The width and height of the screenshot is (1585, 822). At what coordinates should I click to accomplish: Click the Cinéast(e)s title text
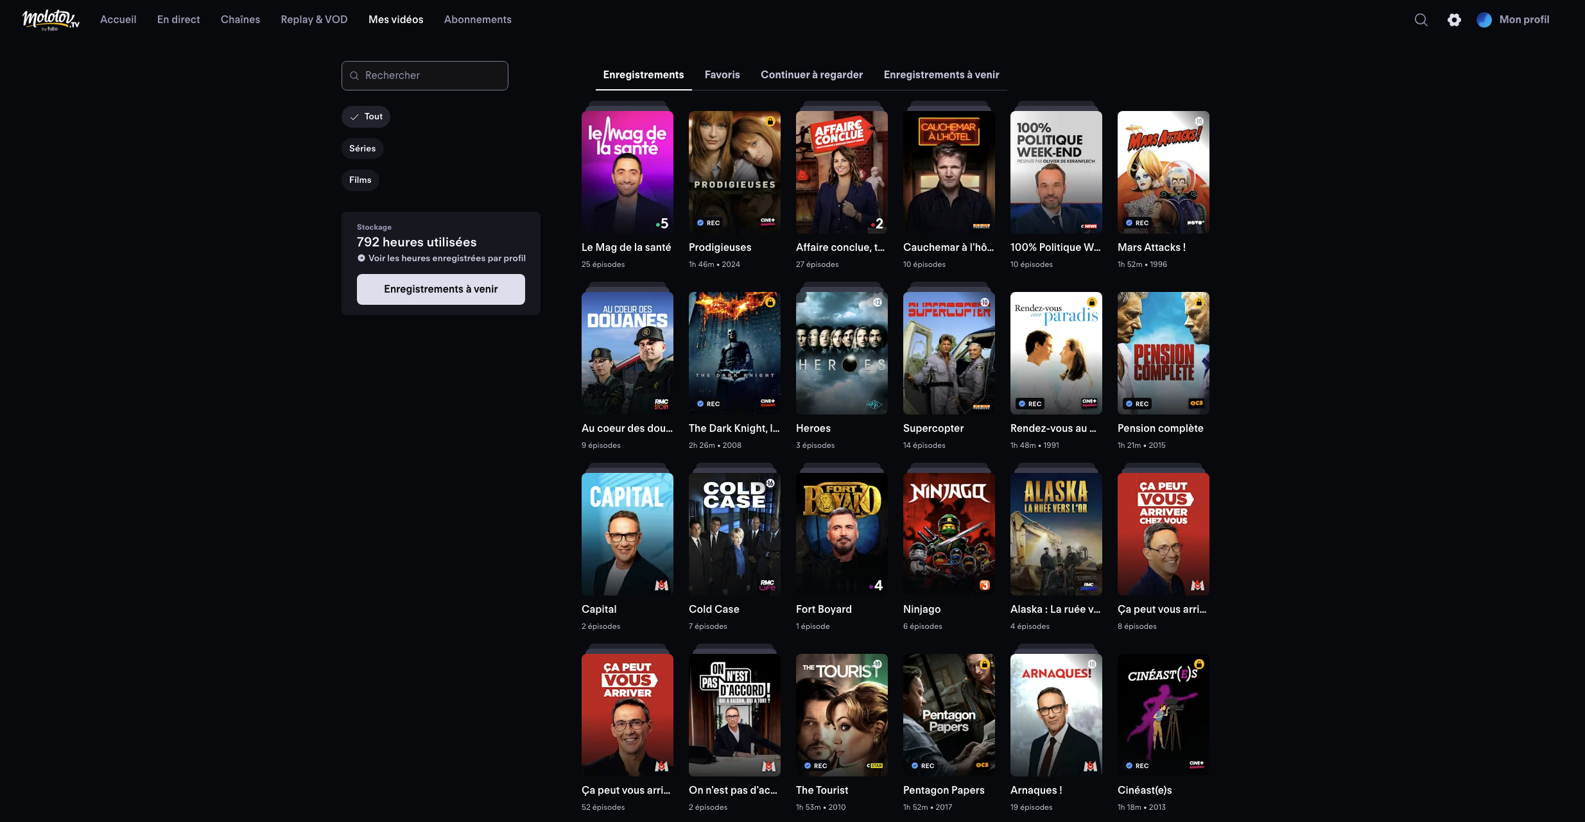coord(1145,791)
